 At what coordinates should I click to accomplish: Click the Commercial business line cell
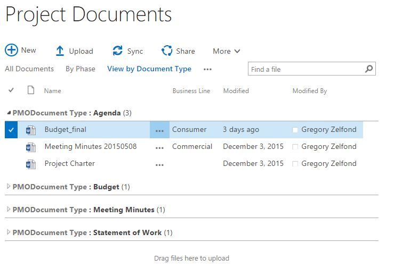tap(192, 146)
